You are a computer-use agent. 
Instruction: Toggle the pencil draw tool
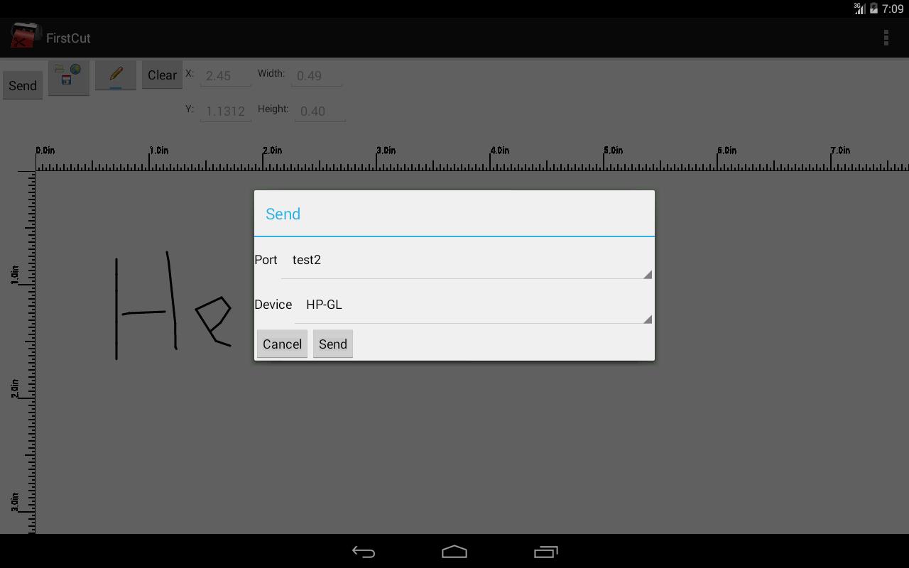pyautogui.click(x=116, y=75)
